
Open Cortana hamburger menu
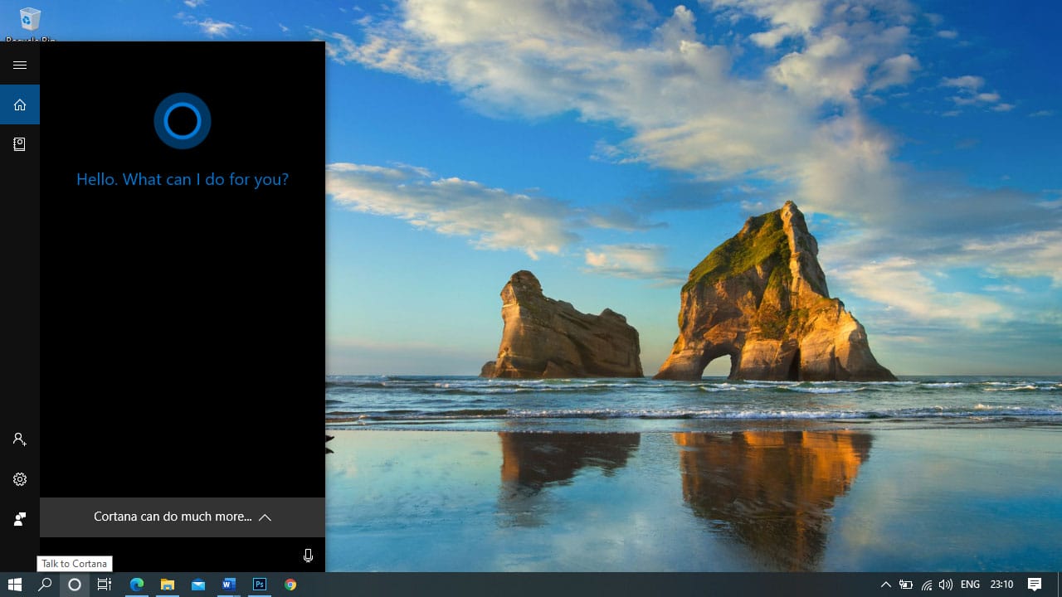[x=20, y=65]
